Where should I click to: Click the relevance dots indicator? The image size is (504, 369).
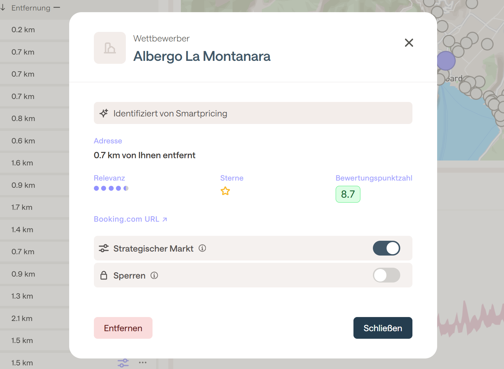pos(111,188)
